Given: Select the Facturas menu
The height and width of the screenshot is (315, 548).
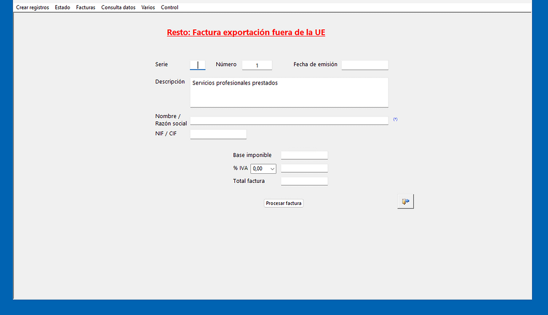Looking at the screenshot, I should tap(86, 7).
